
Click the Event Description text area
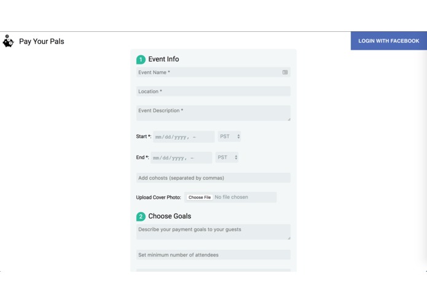tap(213, 113)
